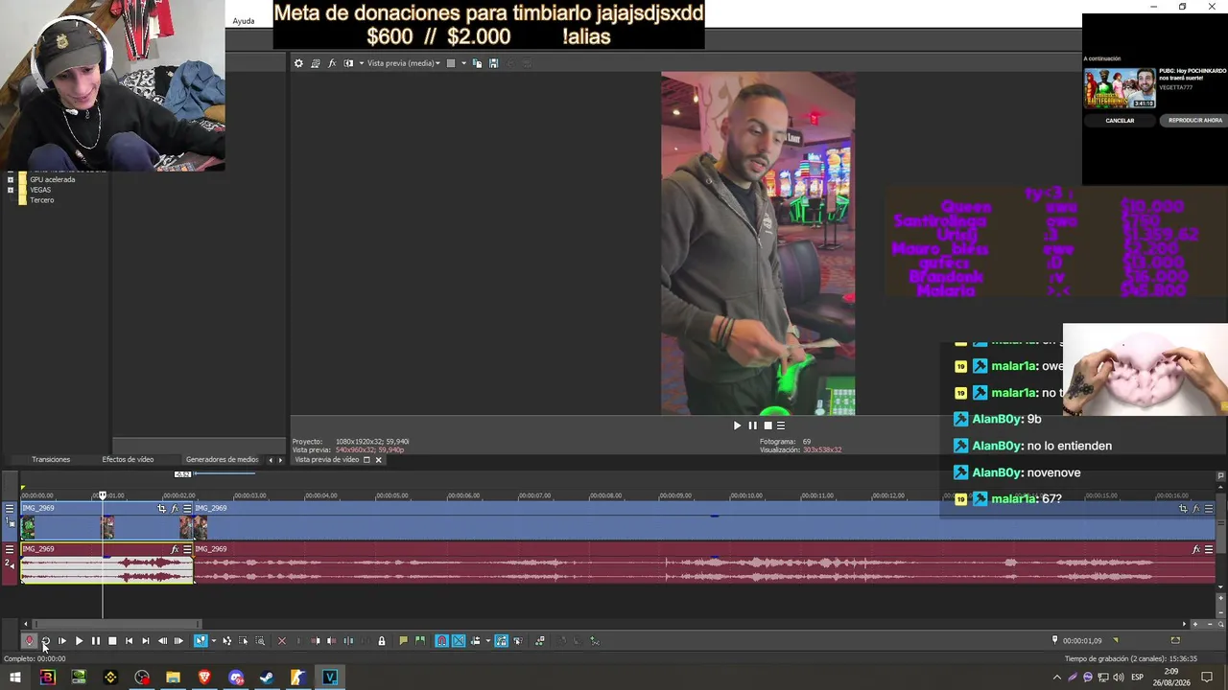Open the auto ripple dropdown arrow
The width and height of the screenshot is (1228, 690).
pyautogui.click(x=487, y=641)
